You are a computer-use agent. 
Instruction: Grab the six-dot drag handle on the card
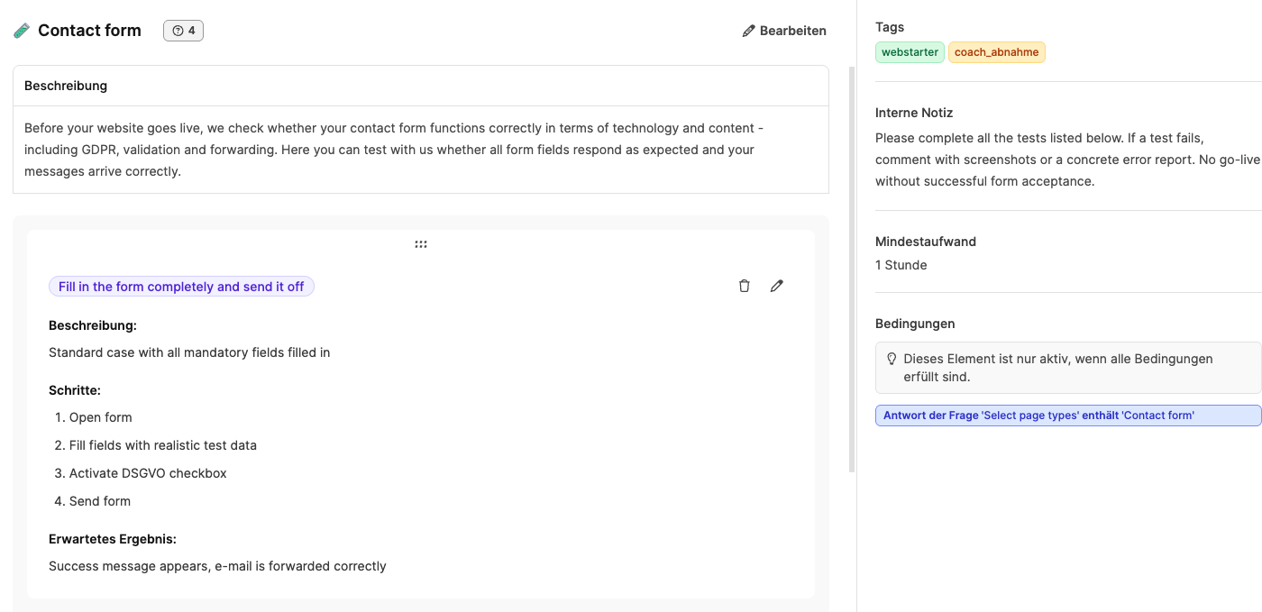(x=421, y=244)
